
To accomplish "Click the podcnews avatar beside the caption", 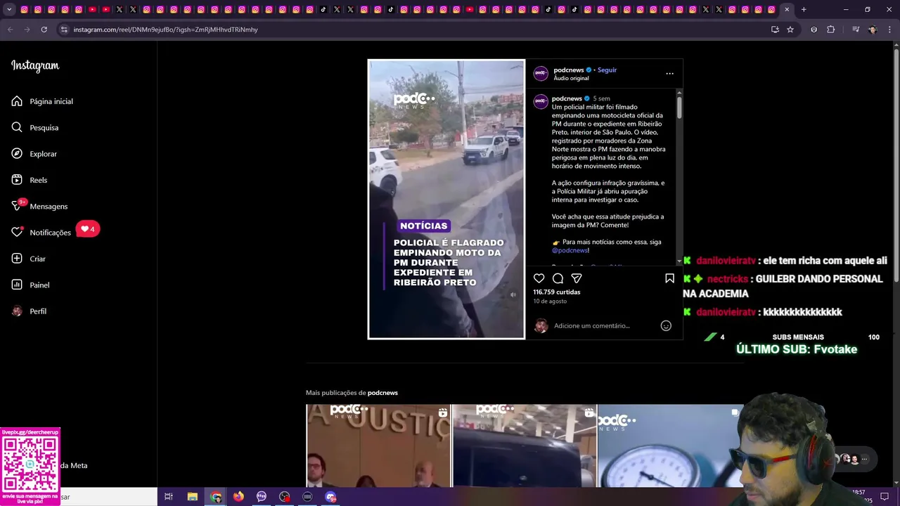I will [541, 101].
